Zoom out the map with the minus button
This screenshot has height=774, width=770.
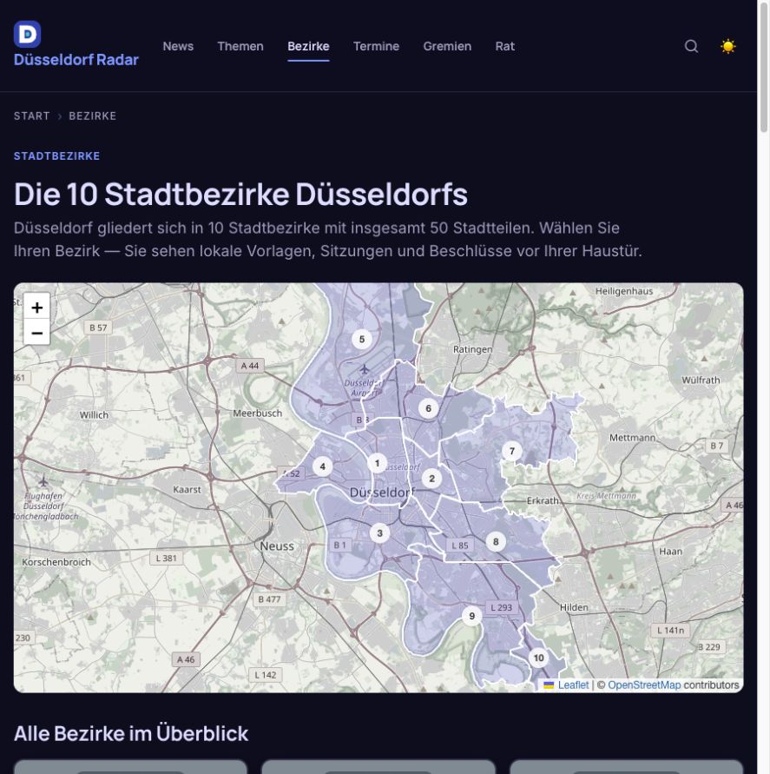37,334
